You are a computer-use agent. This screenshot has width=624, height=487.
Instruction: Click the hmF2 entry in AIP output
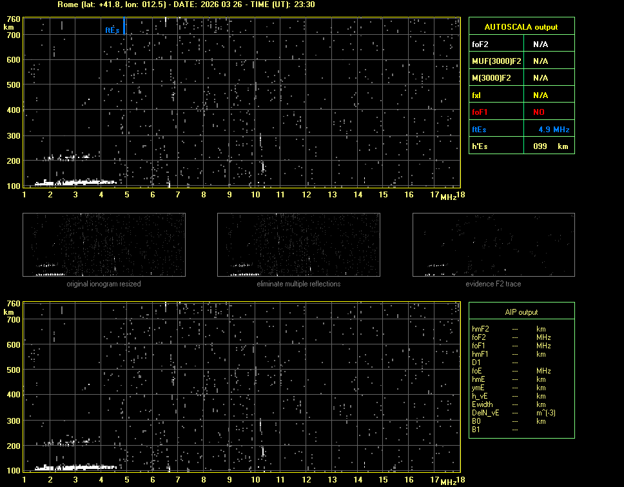481,329
